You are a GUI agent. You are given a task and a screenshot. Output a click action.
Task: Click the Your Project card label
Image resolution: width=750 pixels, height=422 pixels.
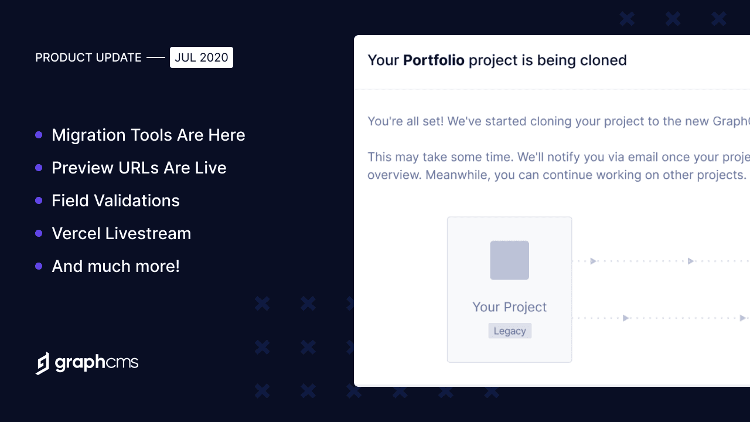510,307
